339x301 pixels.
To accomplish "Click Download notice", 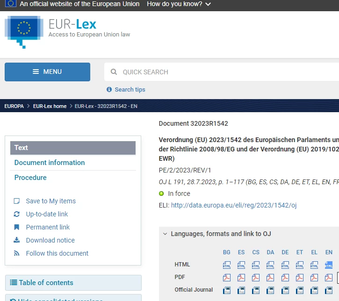I will [50, 240].
